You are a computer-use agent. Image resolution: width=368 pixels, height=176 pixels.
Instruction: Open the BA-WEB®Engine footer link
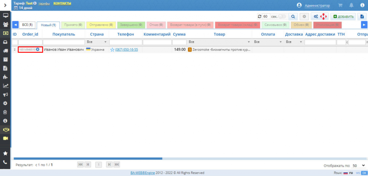tap(142, 173)
